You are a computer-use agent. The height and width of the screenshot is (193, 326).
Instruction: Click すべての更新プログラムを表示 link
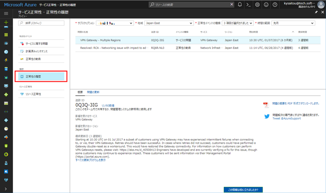point(91,160)
